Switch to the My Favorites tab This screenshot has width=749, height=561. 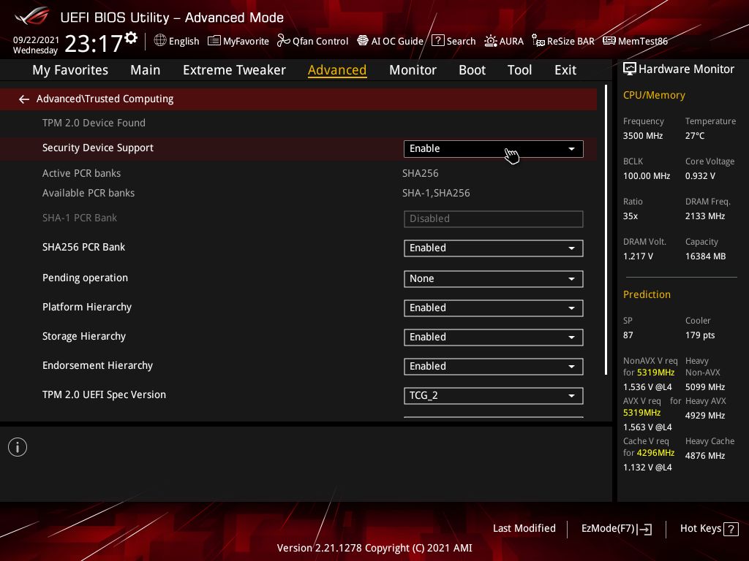pyautogui.click(x=70, y=70)
